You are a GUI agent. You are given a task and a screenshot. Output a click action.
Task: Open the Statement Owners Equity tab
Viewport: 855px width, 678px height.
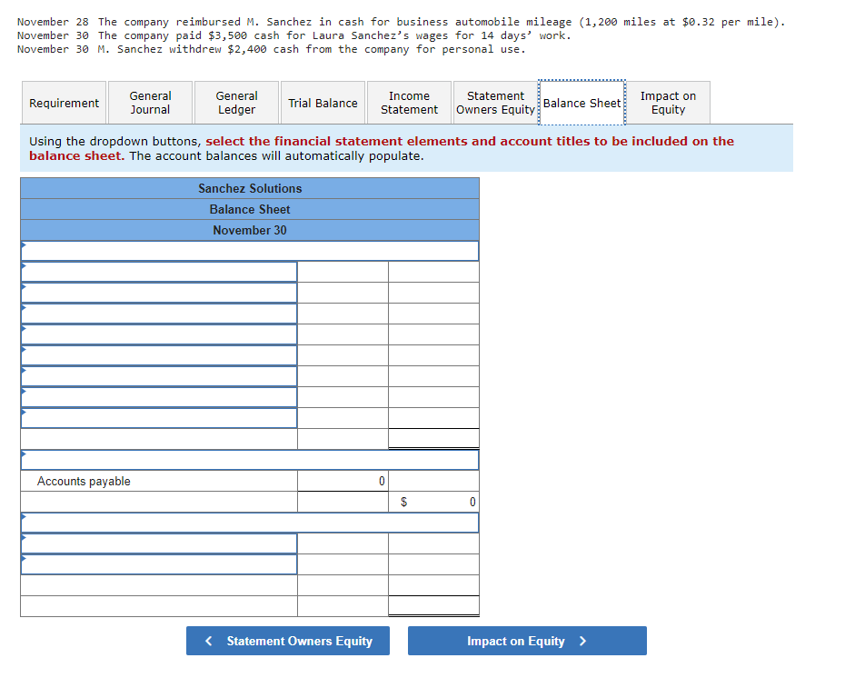[495, 103]
